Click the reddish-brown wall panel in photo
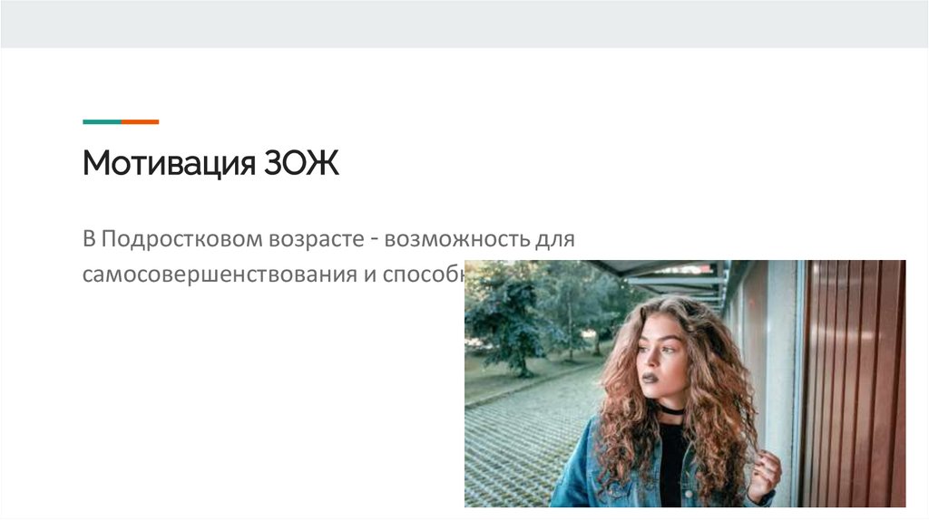The height and width of the screenshot is (520, 929). 853,383
